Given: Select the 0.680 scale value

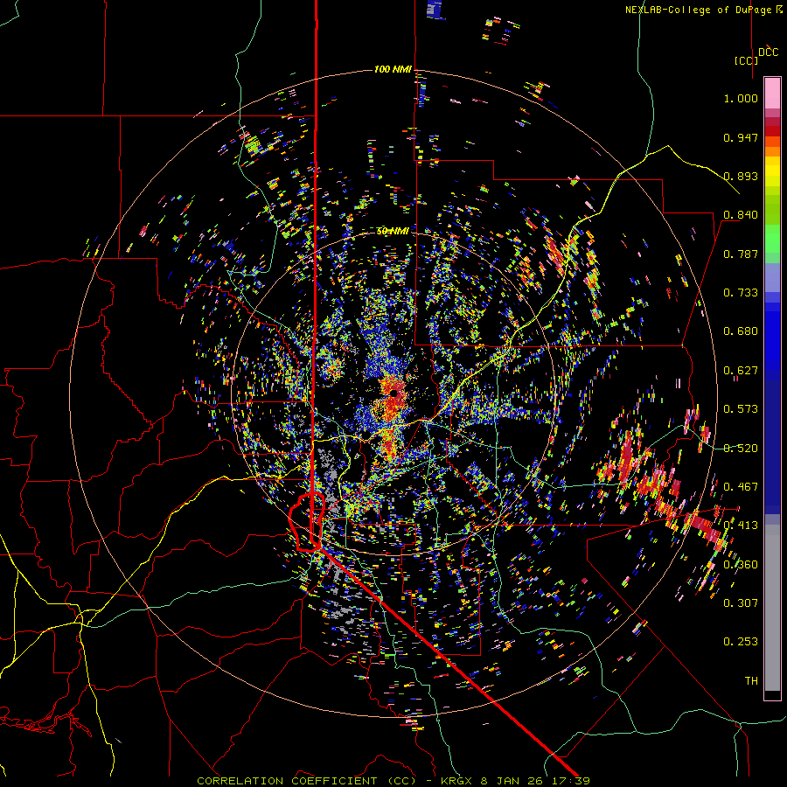Looking at the screenshot, I should (741, 331).
